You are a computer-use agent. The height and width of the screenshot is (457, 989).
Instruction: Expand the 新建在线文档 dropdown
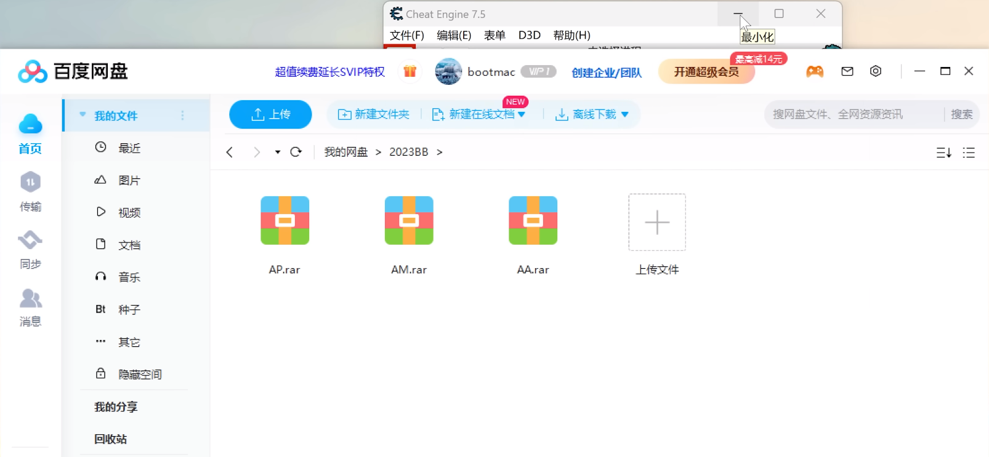coord(522,114)
